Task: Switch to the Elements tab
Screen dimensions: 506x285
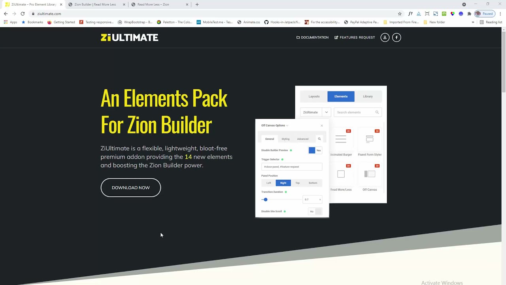Action: [341, 97]
